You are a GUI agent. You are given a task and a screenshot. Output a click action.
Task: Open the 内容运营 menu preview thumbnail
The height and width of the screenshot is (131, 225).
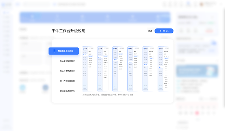tap(148, 69)
